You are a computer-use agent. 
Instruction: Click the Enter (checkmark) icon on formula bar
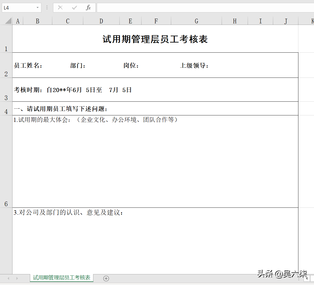[74, 8]
